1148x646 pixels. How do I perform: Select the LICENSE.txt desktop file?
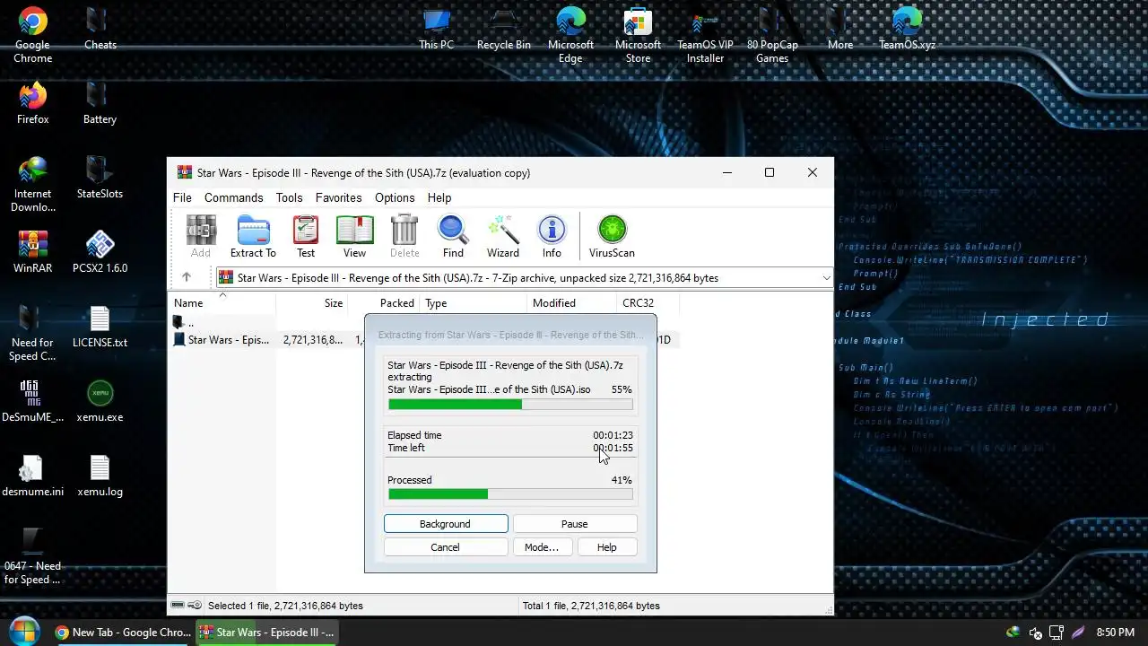coord(100,327)
